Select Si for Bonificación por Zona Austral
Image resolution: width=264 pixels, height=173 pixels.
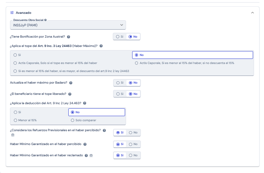(x=120, y=37)
